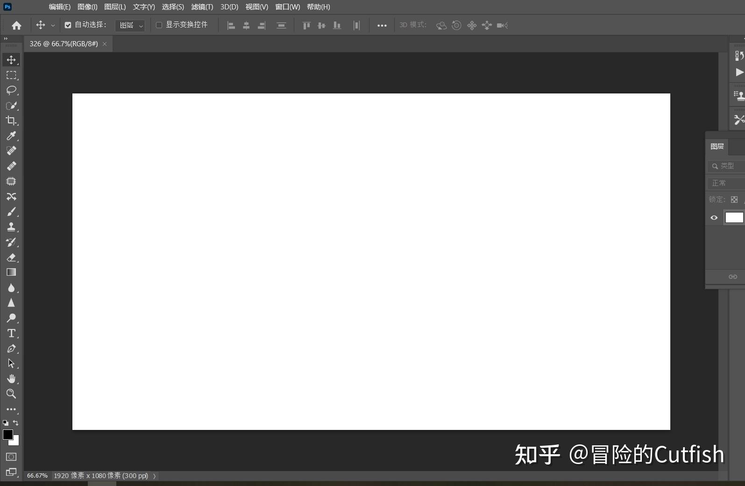The image size is (745, 486).
Task: Open layer blend mode 正常 dropdown
Action: tap(726, 183)
